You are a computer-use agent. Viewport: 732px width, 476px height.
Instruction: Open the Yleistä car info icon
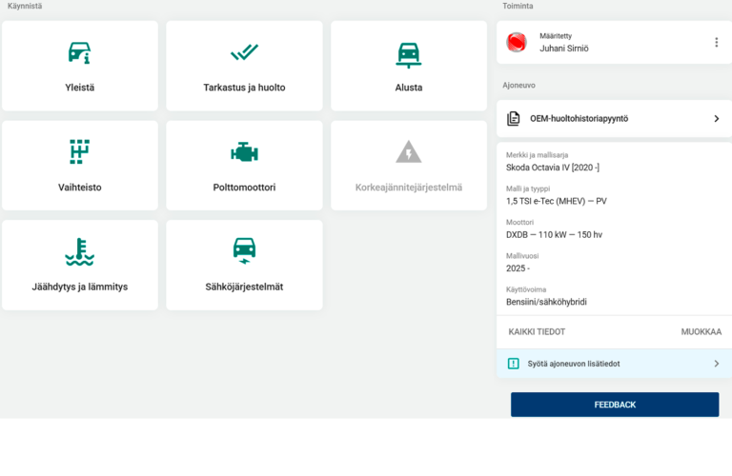(79, 52)
